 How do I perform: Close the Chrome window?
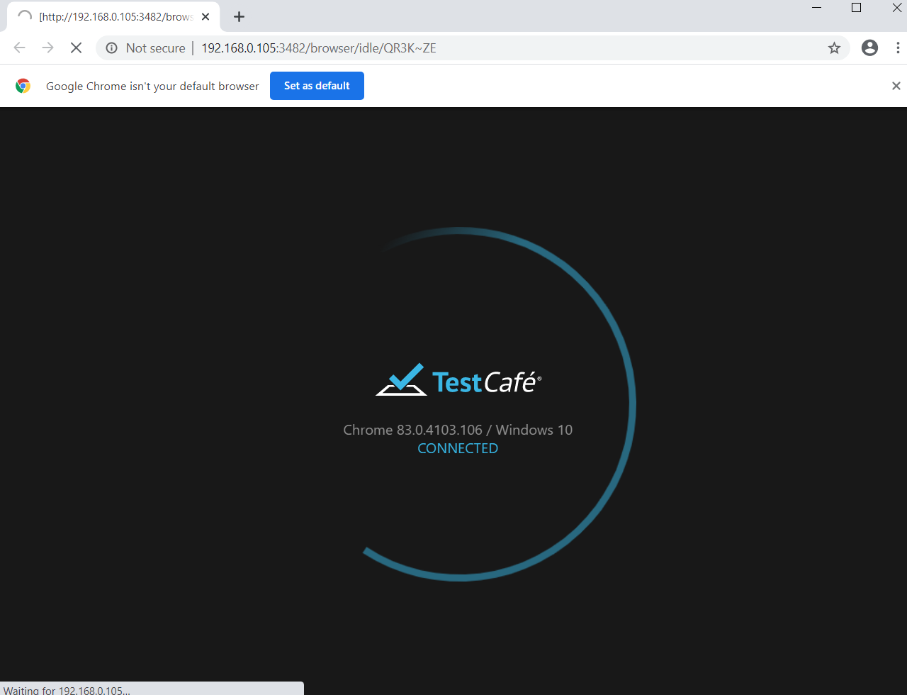click(896, 8)
